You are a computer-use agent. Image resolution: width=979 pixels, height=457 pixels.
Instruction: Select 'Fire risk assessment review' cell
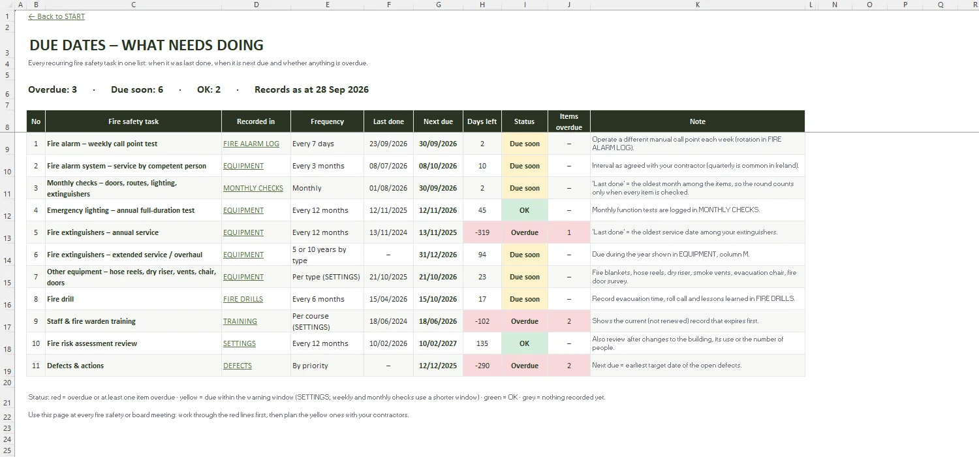click(x=133, y=343)
